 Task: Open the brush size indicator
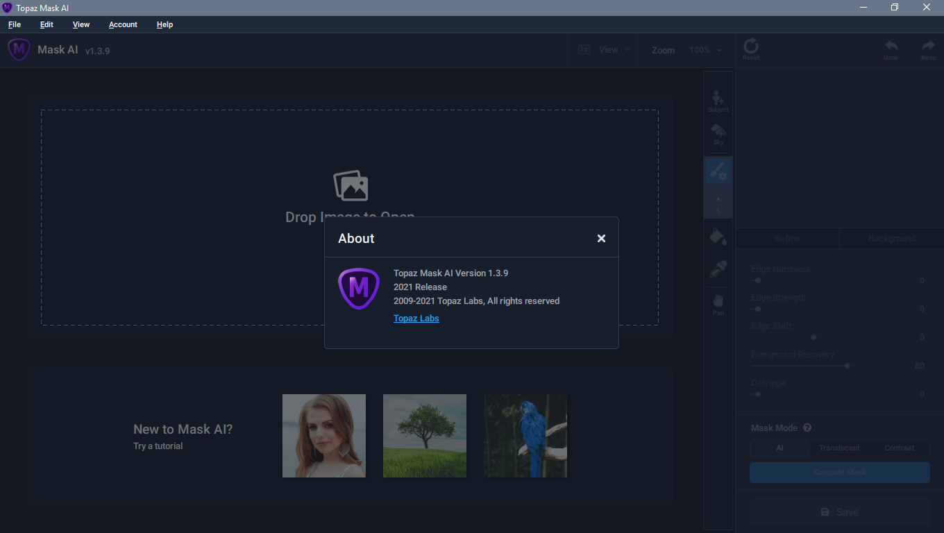point(718,203)
